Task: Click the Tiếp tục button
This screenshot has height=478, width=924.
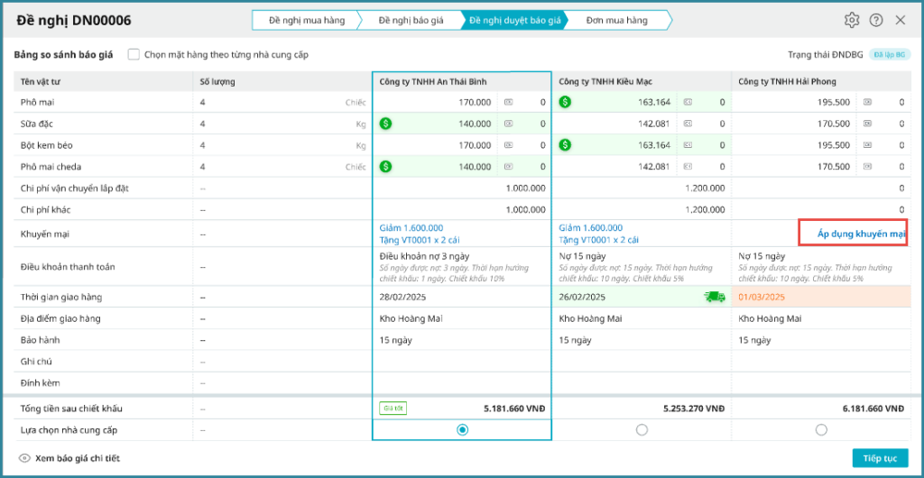Action: tap(880, 458)
